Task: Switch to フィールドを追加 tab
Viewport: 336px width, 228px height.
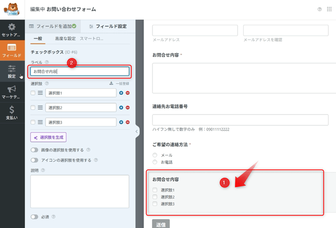Action: pyautogui.click(x=53, y=26)
